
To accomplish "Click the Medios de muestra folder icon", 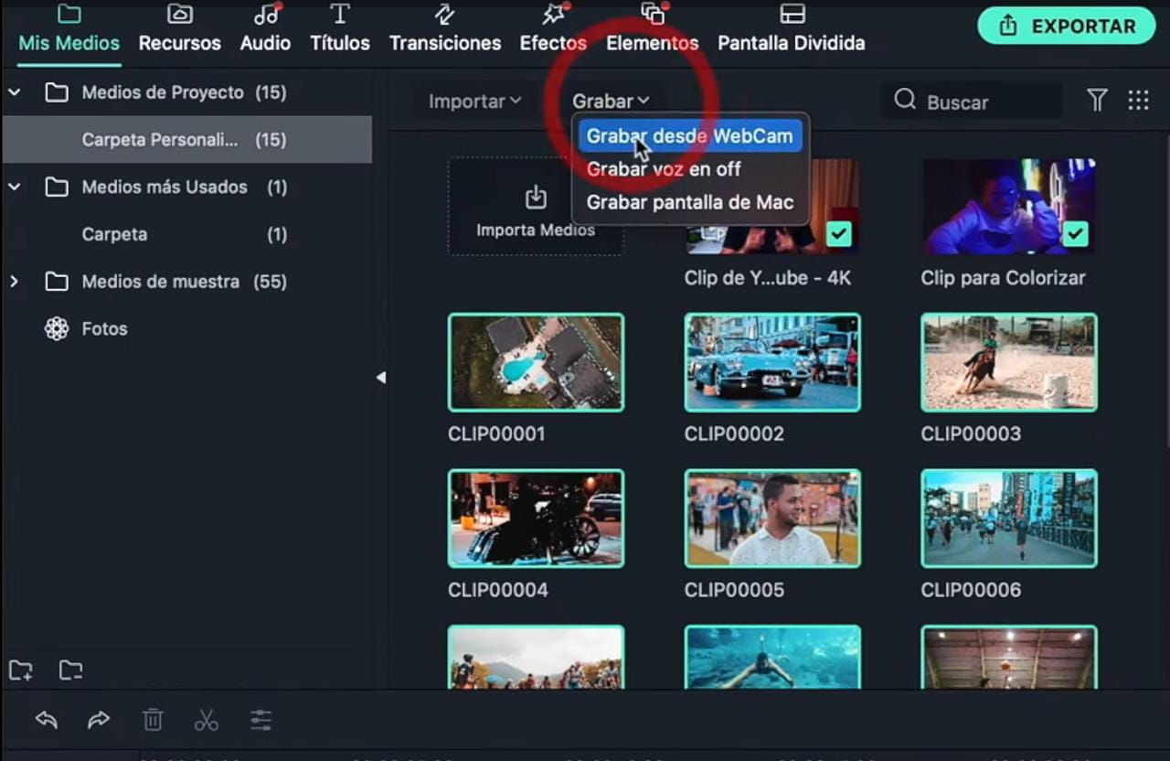I will [57, 282].
